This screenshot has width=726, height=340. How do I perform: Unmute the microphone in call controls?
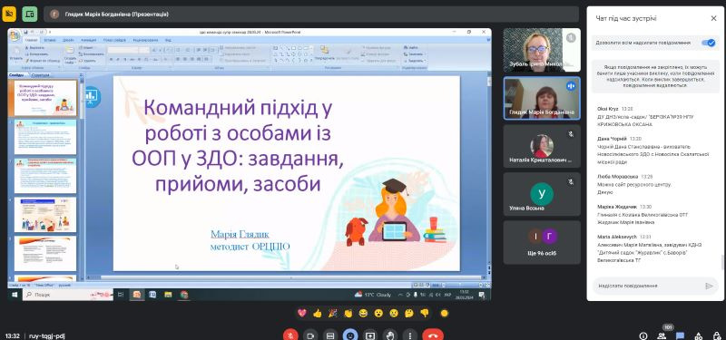(x=290, y=335)
